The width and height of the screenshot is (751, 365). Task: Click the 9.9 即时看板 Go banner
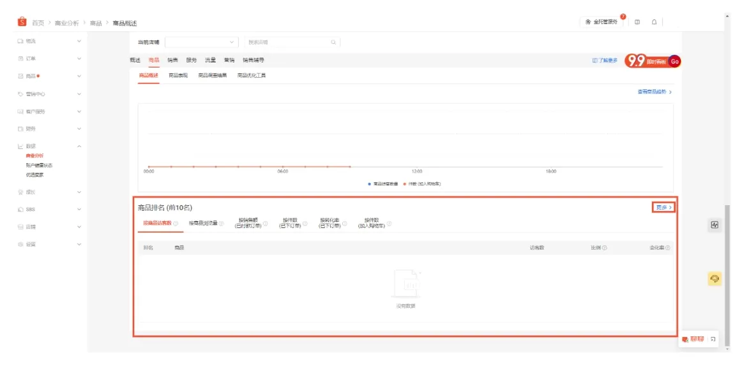pos(653,61)
